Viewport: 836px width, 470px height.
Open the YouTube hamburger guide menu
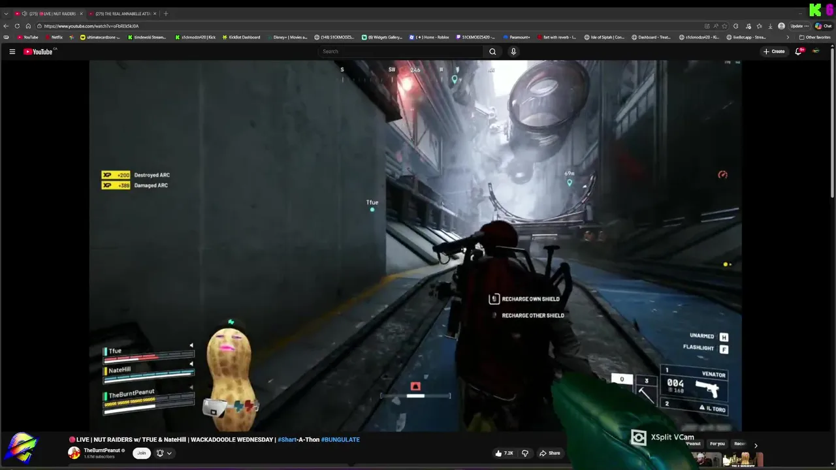(12, 52)
